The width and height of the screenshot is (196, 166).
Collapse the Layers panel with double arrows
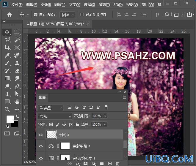point(120,92)
